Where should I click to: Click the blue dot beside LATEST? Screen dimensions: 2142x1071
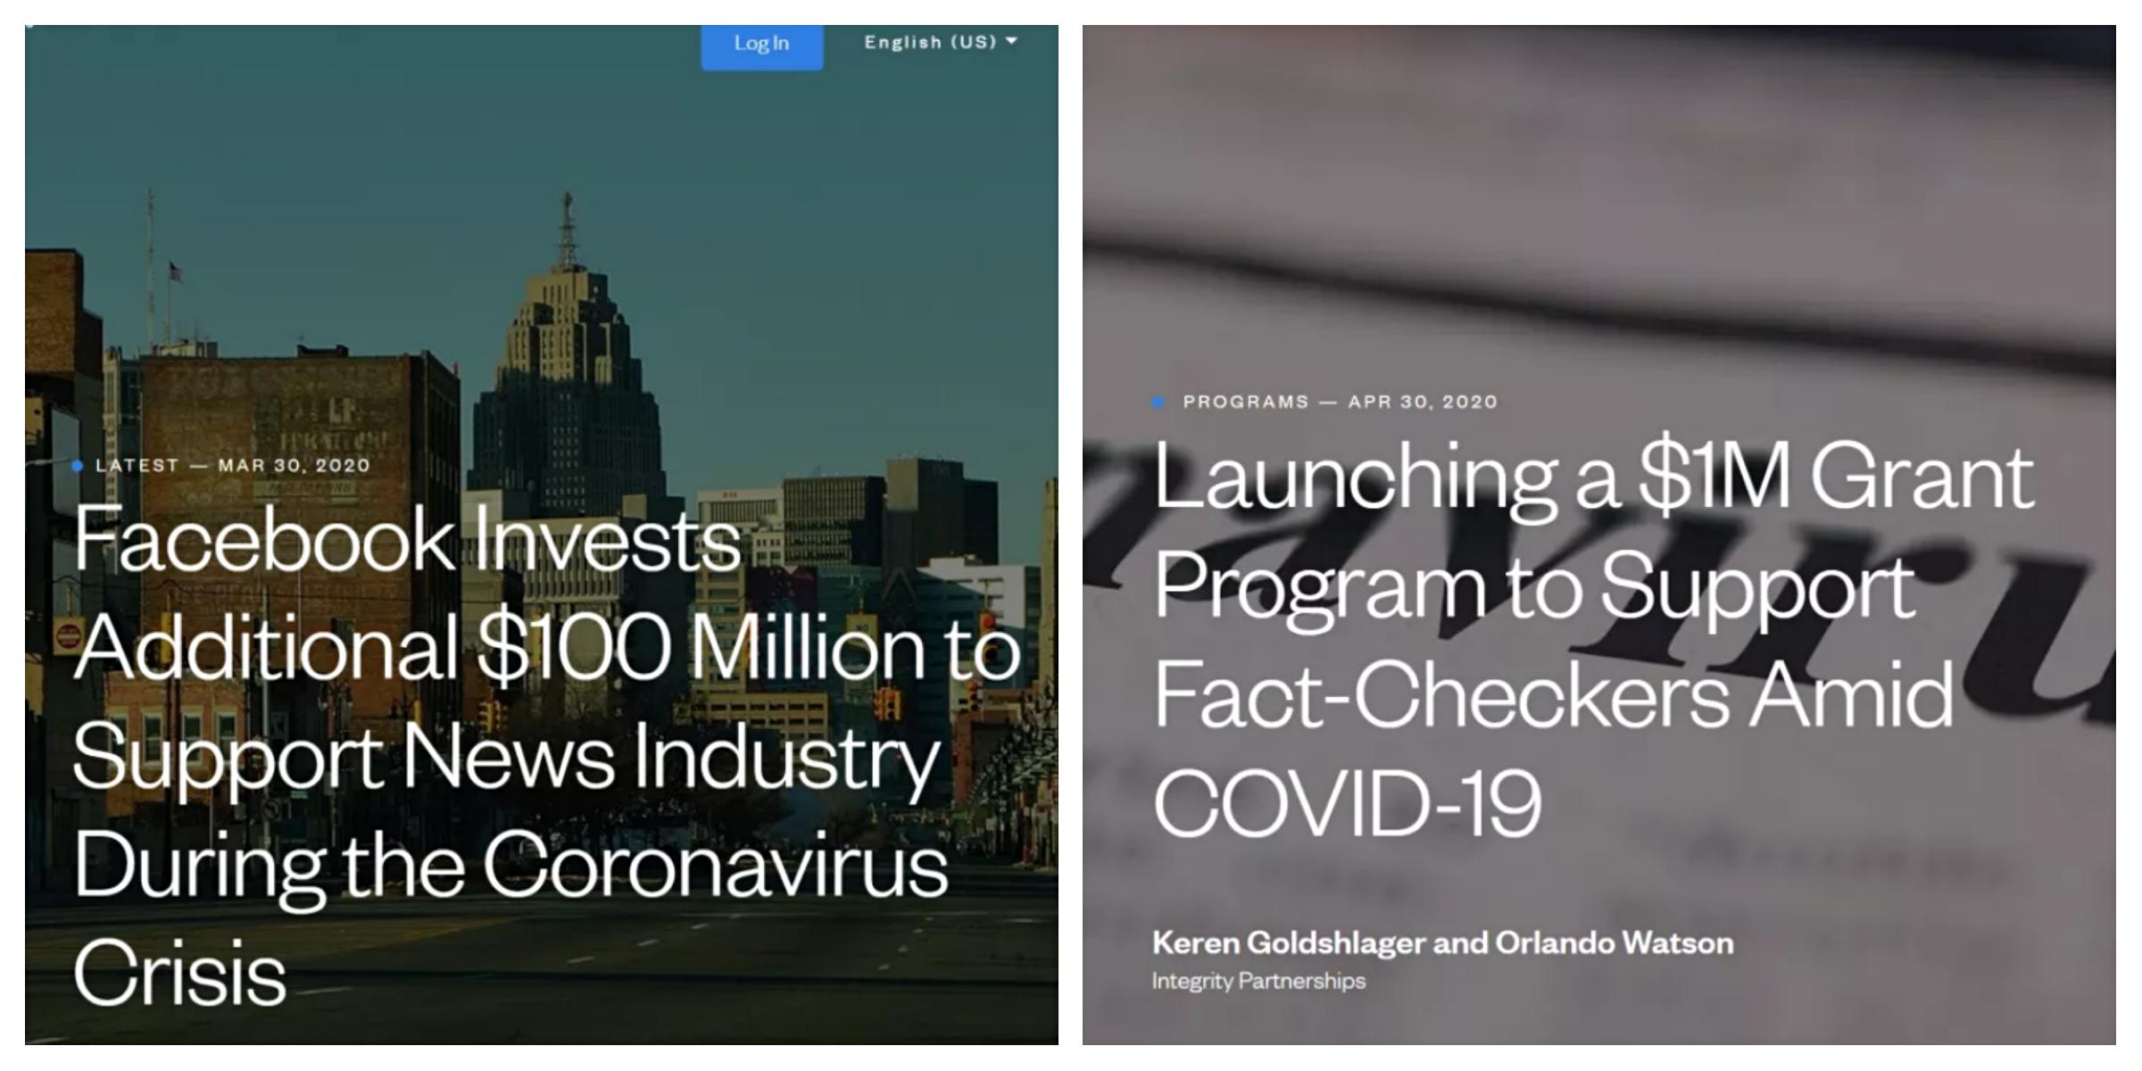pyautogui.click(x=78, y=465)
